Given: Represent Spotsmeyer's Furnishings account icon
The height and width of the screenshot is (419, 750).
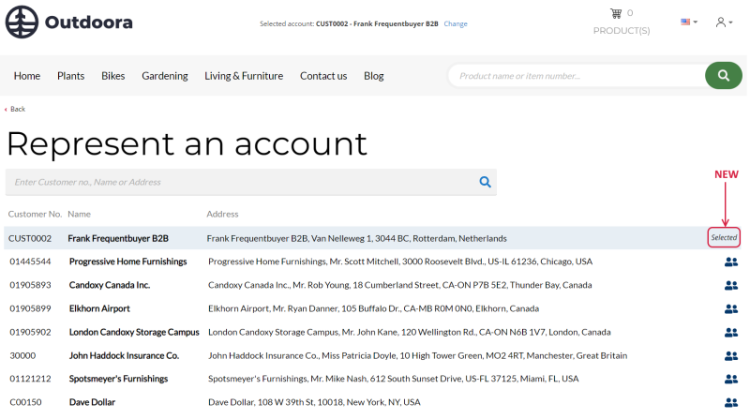Looking at the screenshot, I should pyautogui.click(x=731, y=379).
